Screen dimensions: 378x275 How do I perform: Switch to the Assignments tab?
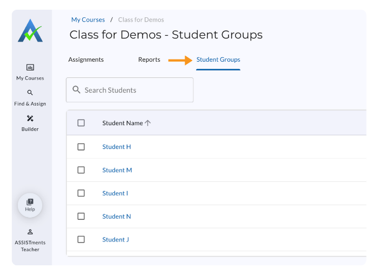point(86,60)
